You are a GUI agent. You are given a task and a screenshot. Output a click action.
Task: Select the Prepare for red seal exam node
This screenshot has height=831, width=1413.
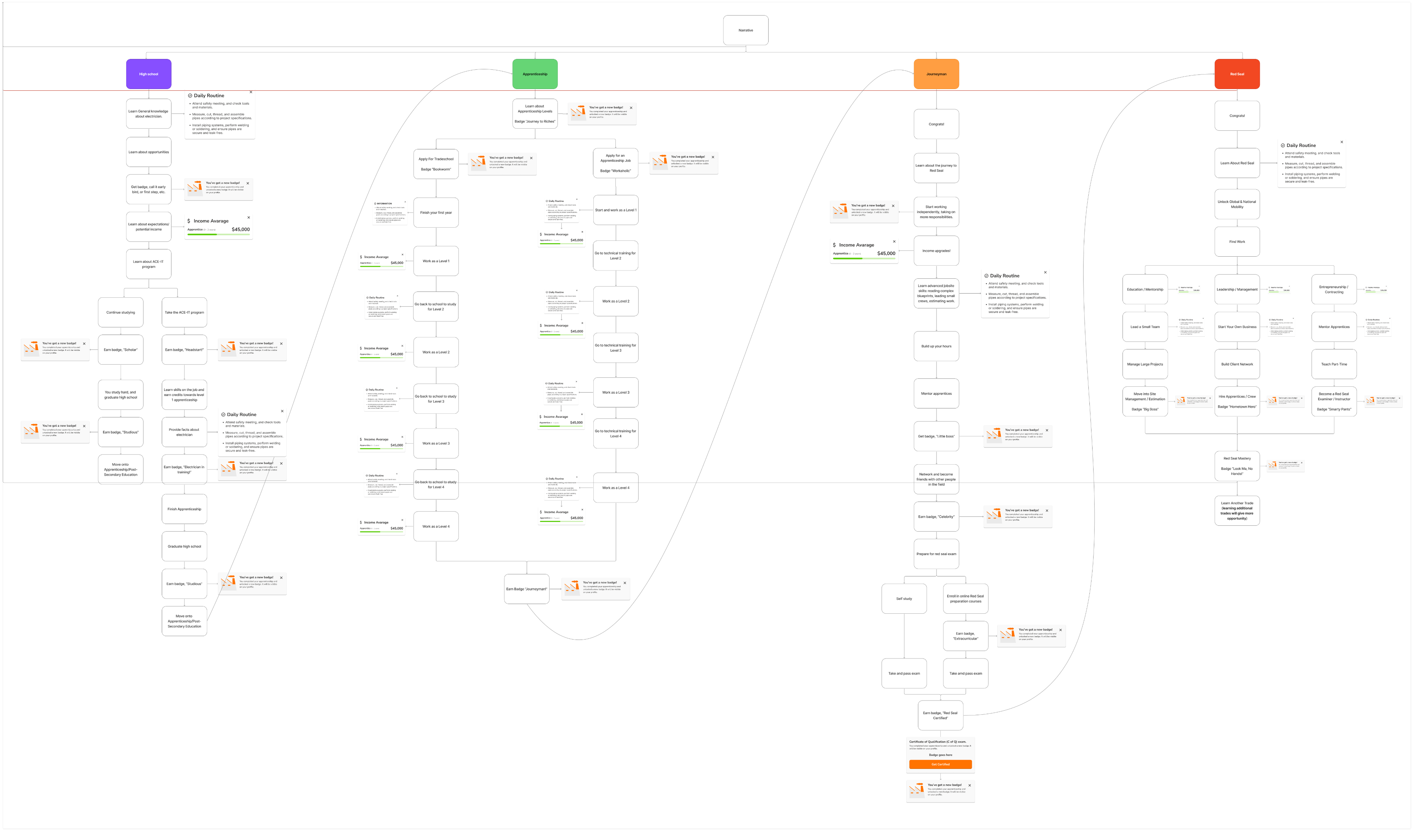click(x=936, y=554)
